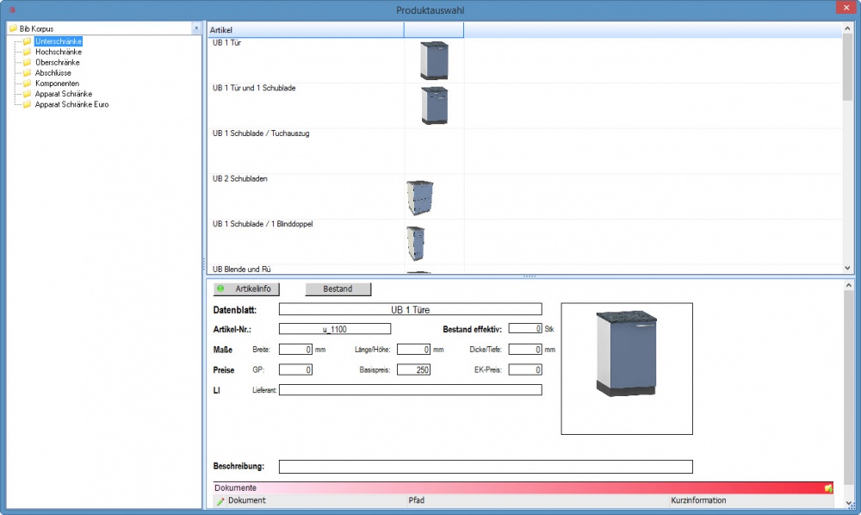
Task: Open the Bib Korpus dropdown arrow
Action: (x=196, y=28)
